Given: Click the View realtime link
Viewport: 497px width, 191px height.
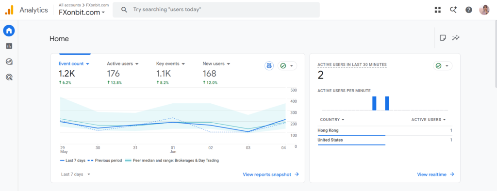Looking at the screenshot, I should (x=435, y=174).
